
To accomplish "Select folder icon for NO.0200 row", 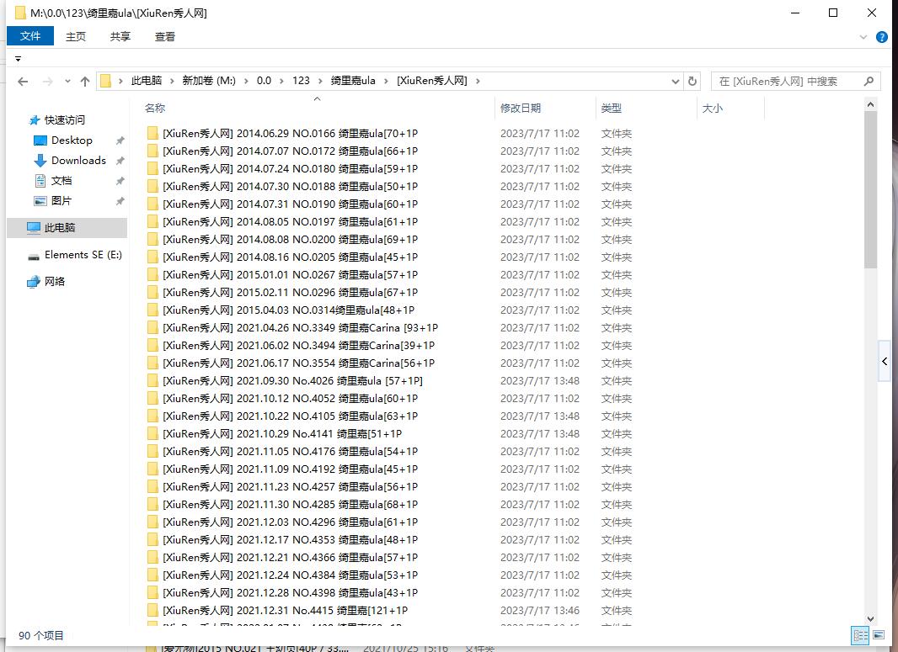I will click(x=152, y=240).
